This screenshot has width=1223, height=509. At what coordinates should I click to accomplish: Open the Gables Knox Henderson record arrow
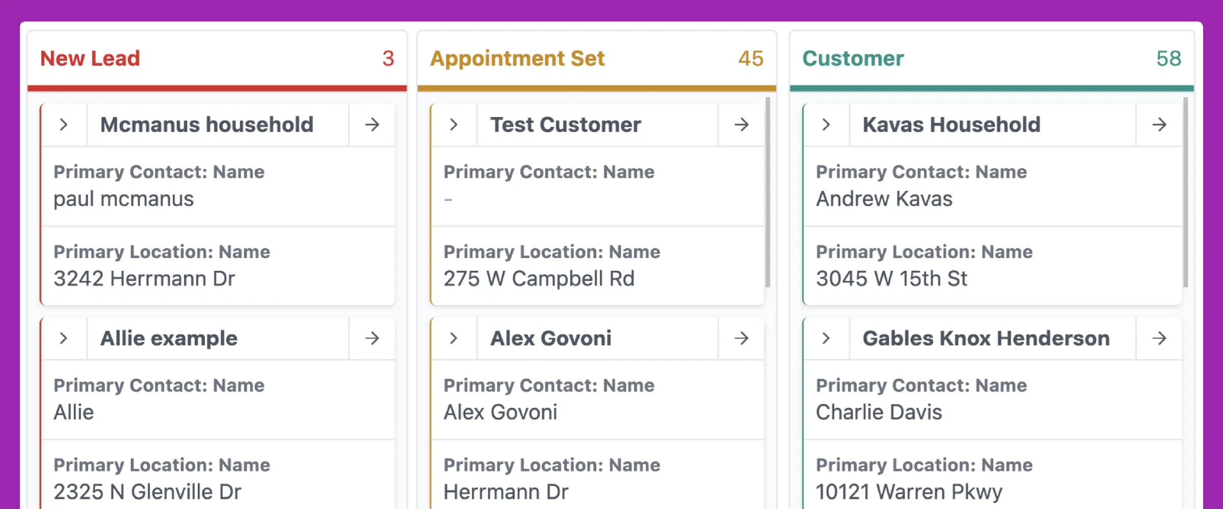[x=1159, y=338]
